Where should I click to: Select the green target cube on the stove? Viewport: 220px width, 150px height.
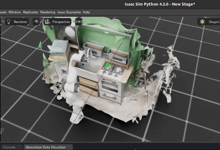108,64
